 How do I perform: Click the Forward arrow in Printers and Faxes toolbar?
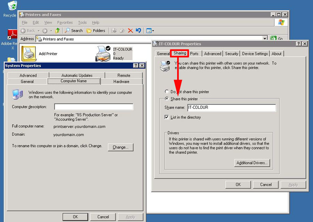click(x=45, y=31)
